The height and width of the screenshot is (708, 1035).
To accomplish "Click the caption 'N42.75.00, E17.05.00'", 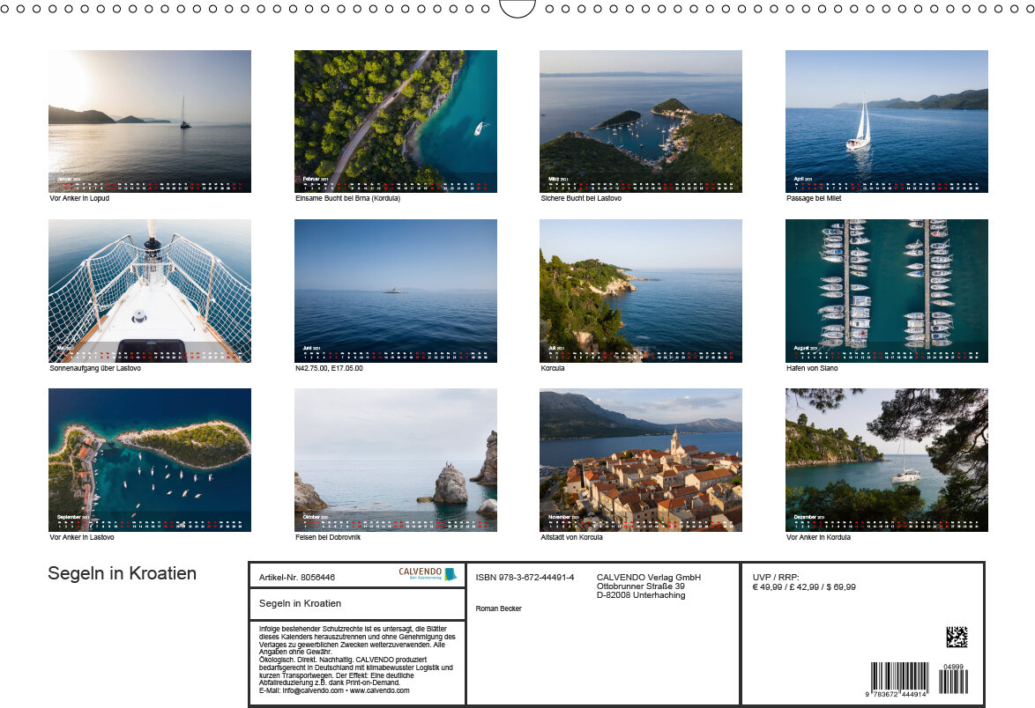I will click(x=329, y=368).
